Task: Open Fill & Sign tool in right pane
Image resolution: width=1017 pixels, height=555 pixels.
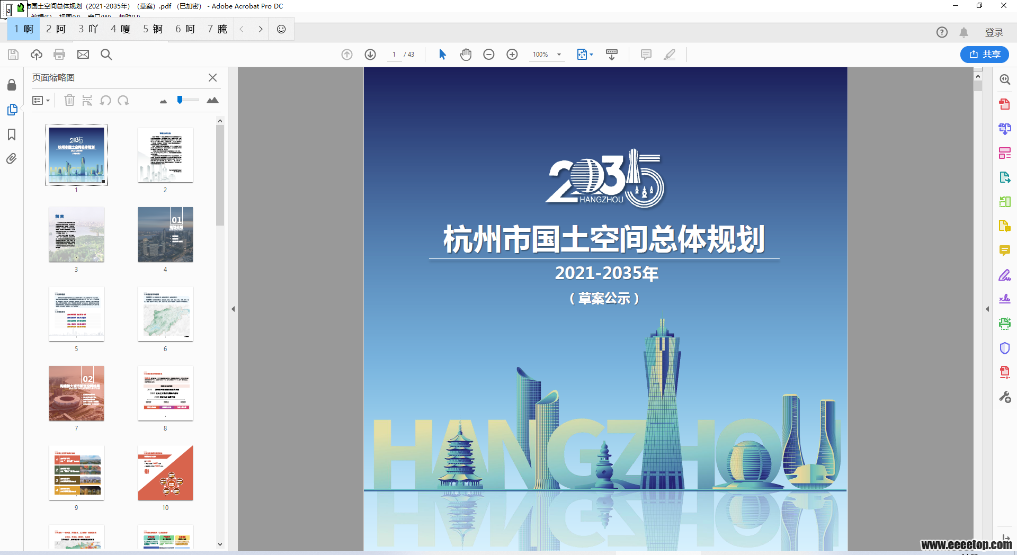Action: pyautogui.click(x=1004, y=275)
